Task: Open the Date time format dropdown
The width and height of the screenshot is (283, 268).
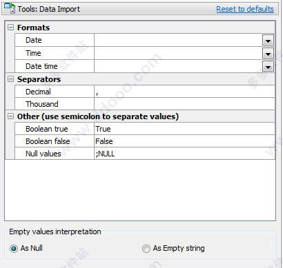Action: click(x=268, y=66)
